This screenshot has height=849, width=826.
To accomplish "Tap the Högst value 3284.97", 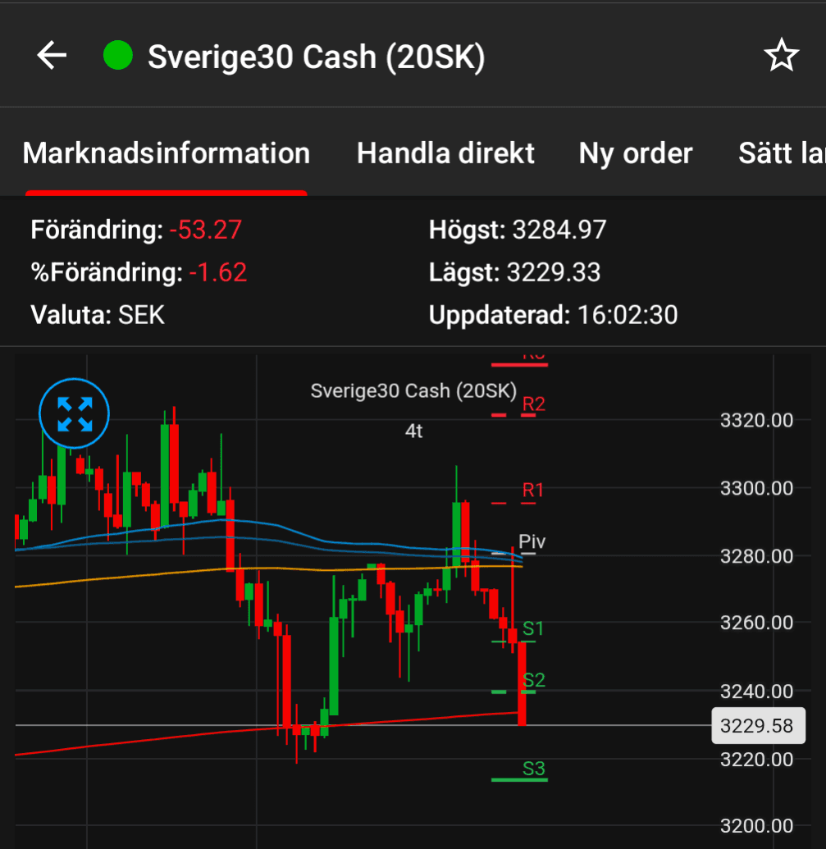I will pyautogui.click(x=559, y=230).
